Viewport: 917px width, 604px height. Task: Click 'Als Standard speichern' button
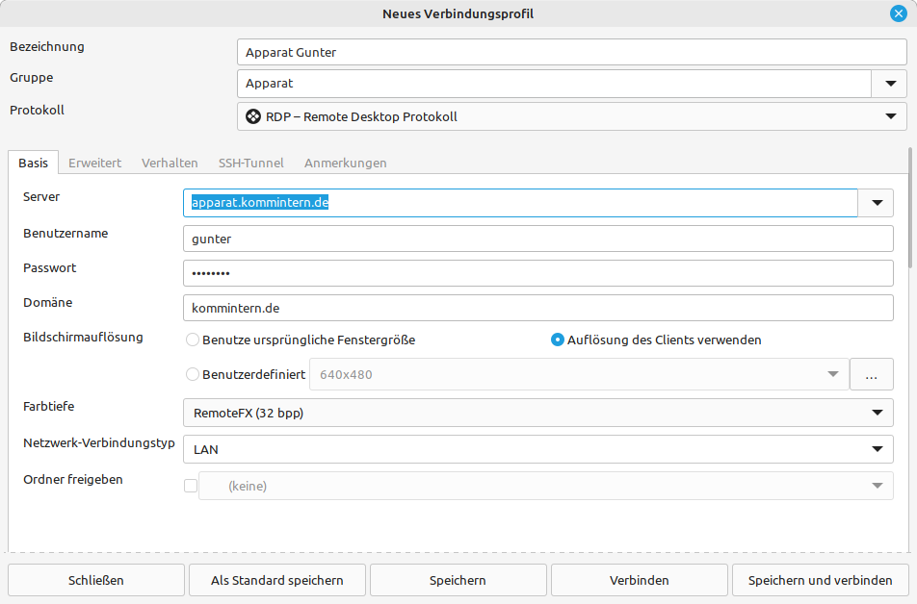pos(277,580)
